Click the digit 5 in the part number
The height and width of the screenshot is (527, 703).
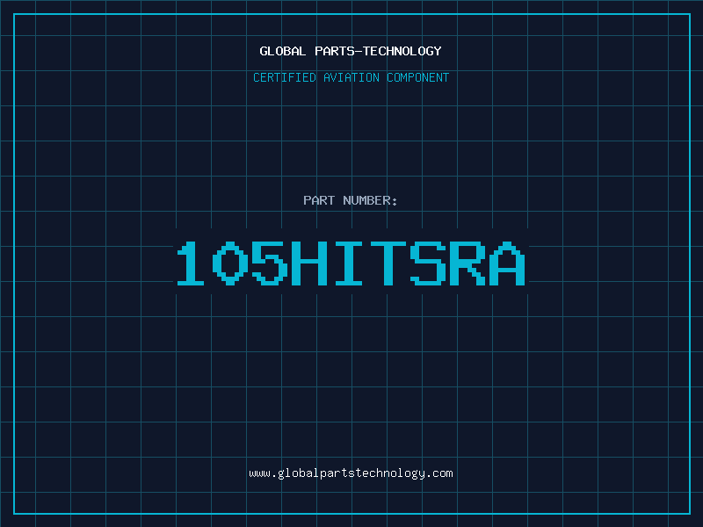pyautogui.click(x=271, y=263)
